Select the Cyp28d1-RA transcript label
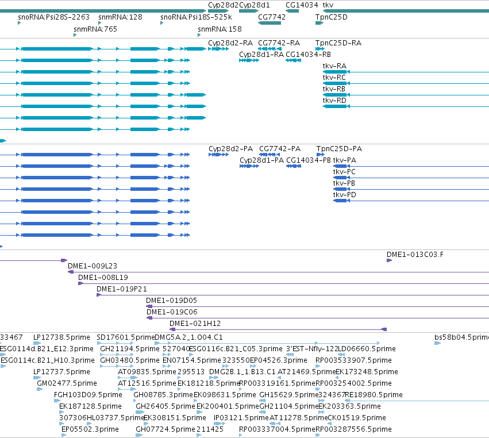Viewport: 489px width, 438px height. [x=261, y=55]
